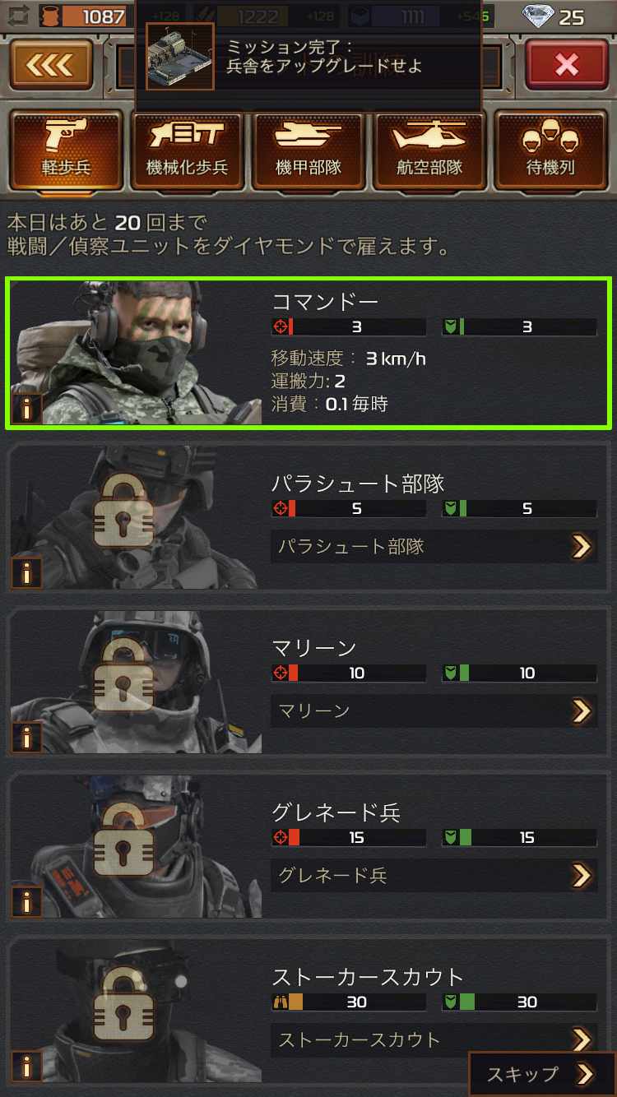Close the training screen with red X
This screenshot has height=1097, width=617.
click(566, 64)
